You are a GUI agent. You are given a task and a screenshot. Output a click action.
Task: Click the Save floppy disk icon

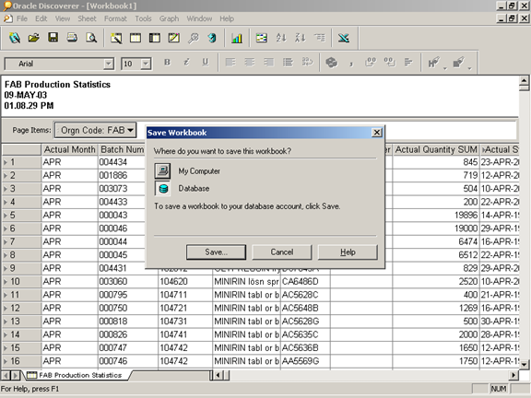tap(53, 38)
